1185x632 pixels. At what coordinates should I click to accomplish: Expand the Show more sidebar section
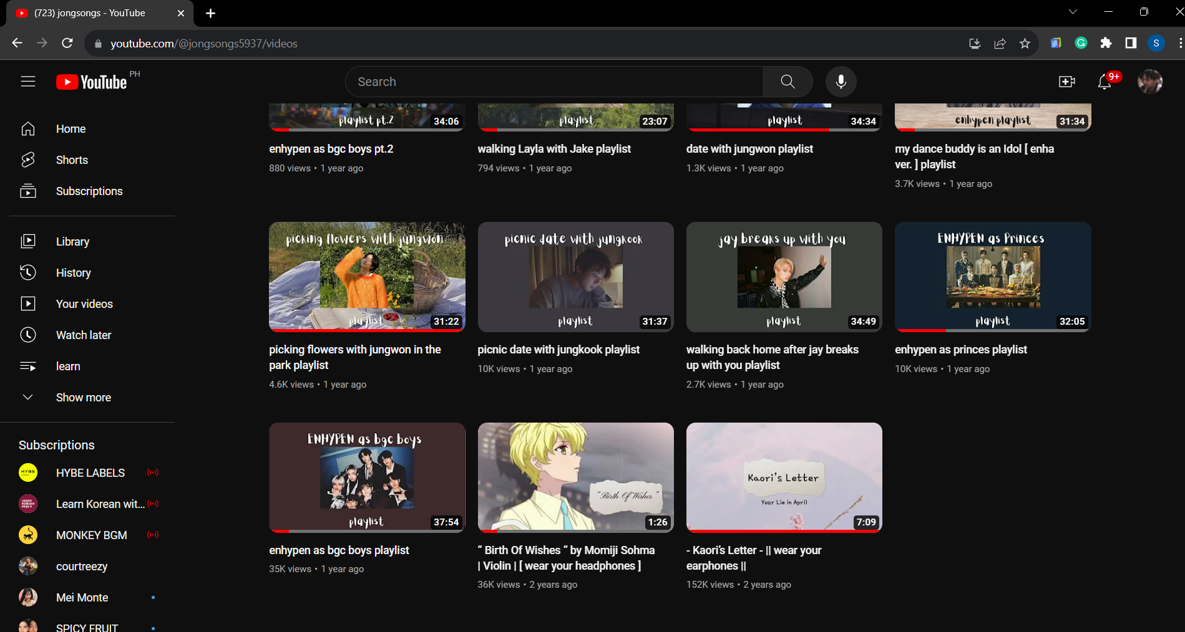[83, 397]
